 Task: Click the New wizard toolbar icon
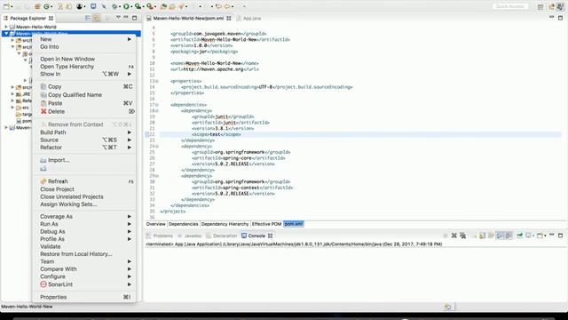click(6, 6)
